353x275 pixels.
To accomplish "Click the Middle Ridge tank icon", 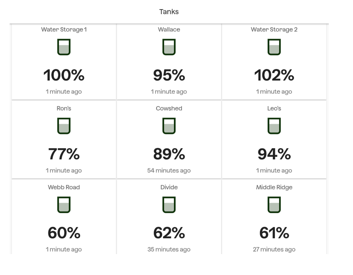I will (274, 205).
